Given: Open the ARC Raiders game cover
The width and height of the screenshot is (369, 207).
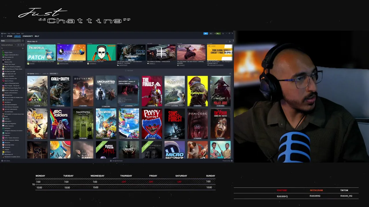Looking at the screenshot, I should tap(60, 124).
